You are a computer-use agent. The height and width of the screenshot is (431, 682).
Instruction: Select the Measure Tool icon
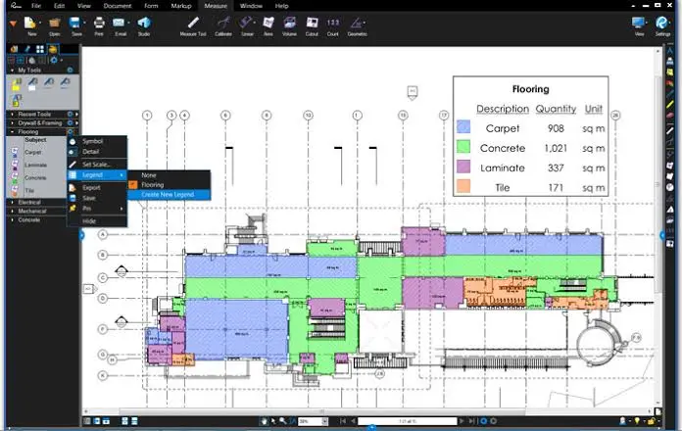pos(193,23)
